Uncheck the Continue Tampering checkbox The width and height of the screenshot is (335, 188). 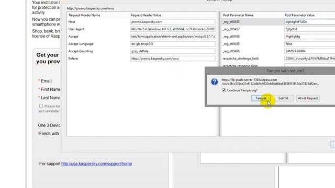coord(224,90)
